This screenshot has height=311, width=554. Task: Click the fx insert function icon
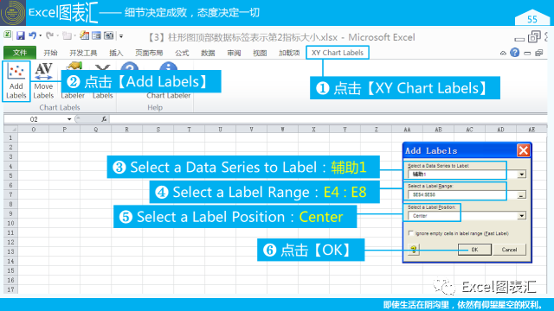[x=104, y=119]
